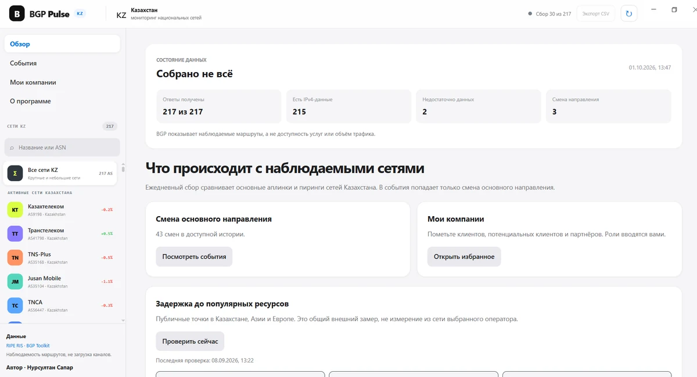The height and width of the screenshot is (377, 697).
Task: Click Открыть избранное button
Action: click(464, 257)
